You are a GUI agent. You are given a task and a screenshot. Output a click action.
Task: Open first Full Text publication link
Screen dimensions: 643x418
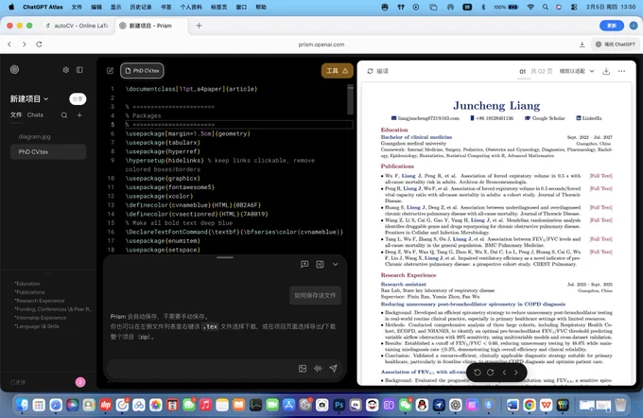[600, 176]
